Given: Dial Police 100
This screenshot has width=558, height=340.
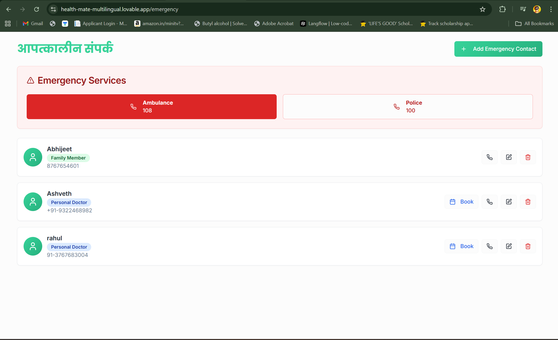Looking at the screenshot, I should click(407, 107).
